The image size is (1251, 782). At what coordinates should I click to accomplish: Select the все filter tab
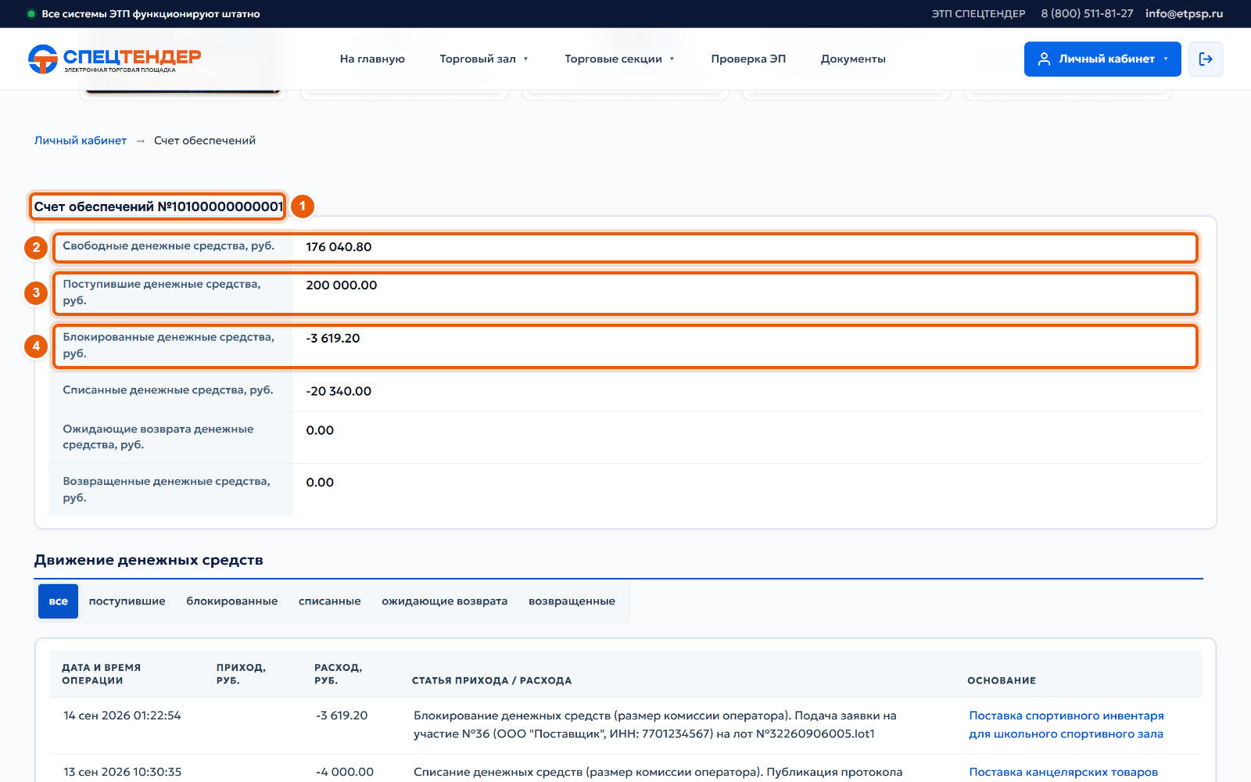point(59,601)
